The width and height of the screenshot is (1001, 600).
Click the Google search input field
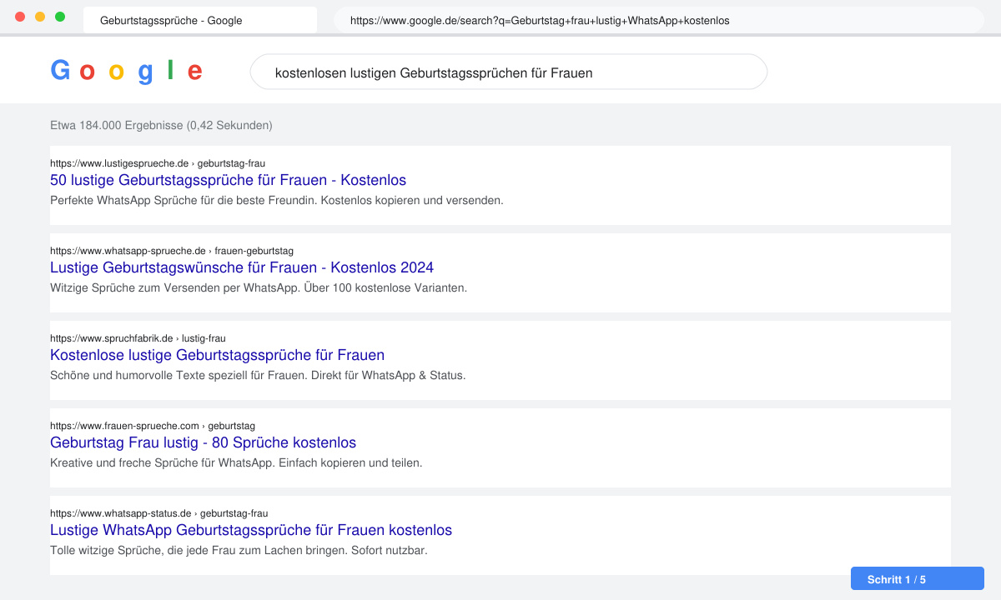click(x=509, y=72)
